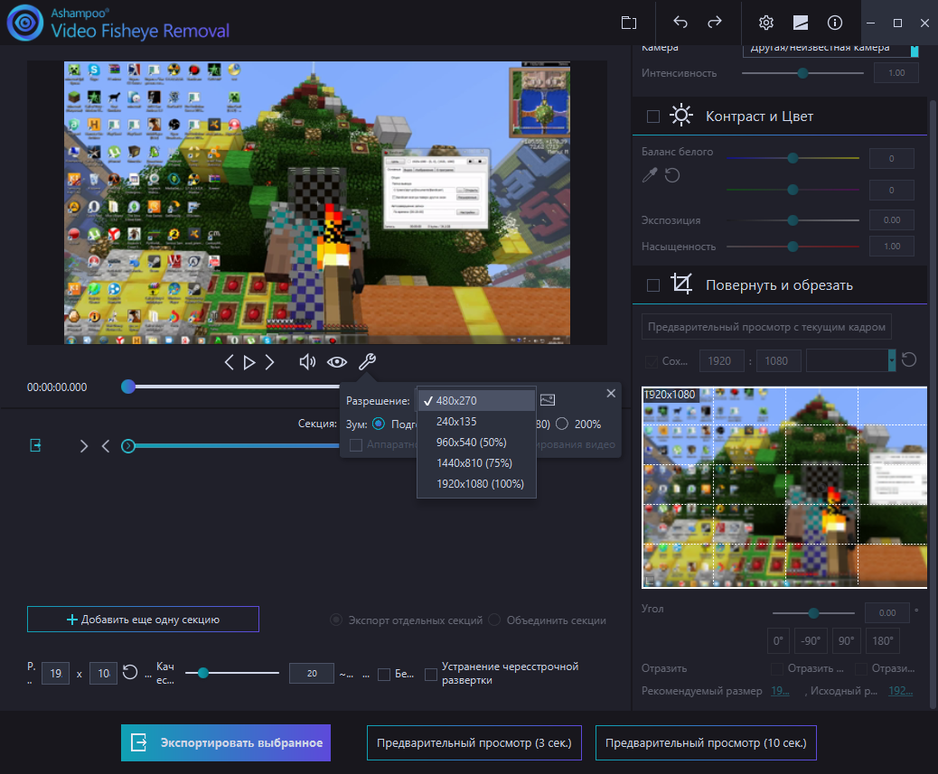Switch theme using the contrast square icon
938x774 pixels.
801,23
